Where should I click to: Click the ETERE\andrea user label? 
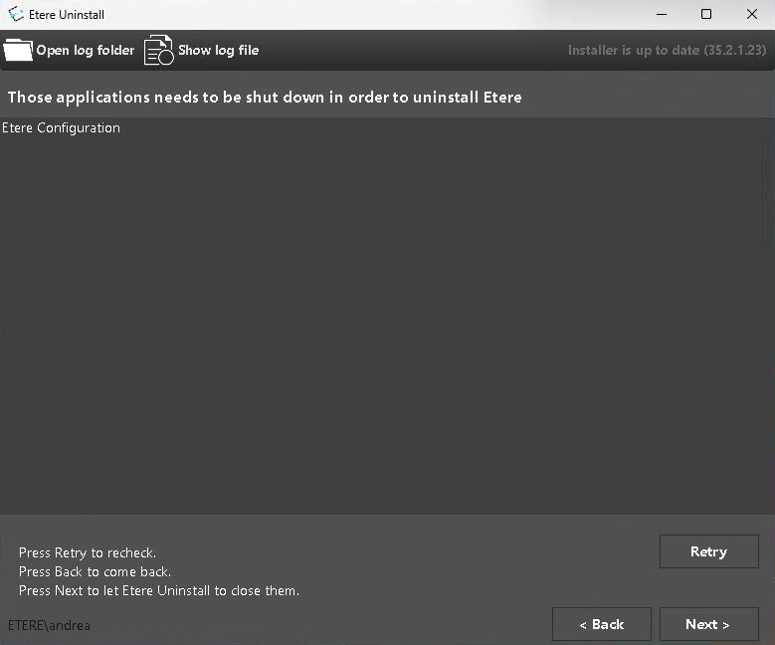click(x=49, y=625)
